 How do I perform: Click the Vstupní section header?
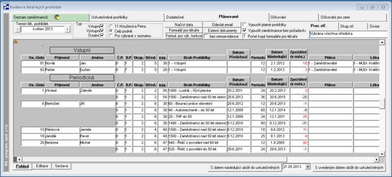(x=82, y=50)
